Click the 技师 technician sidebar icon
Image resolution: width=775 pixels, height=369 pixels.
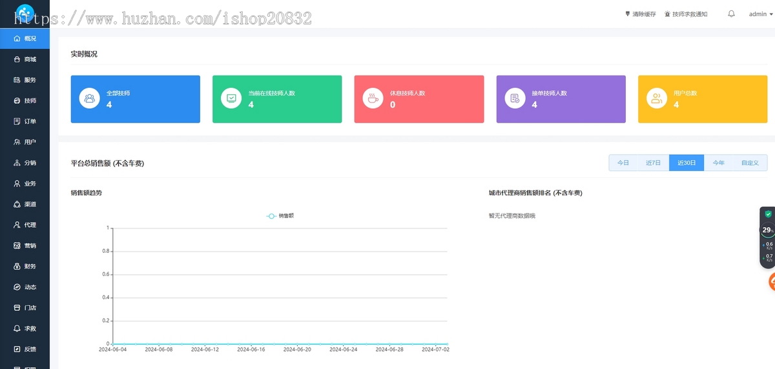tap(17, 101)
